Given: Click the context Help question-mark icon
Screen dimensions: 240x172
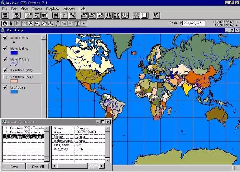Looking at the screenshot, I should pos(156,15).
